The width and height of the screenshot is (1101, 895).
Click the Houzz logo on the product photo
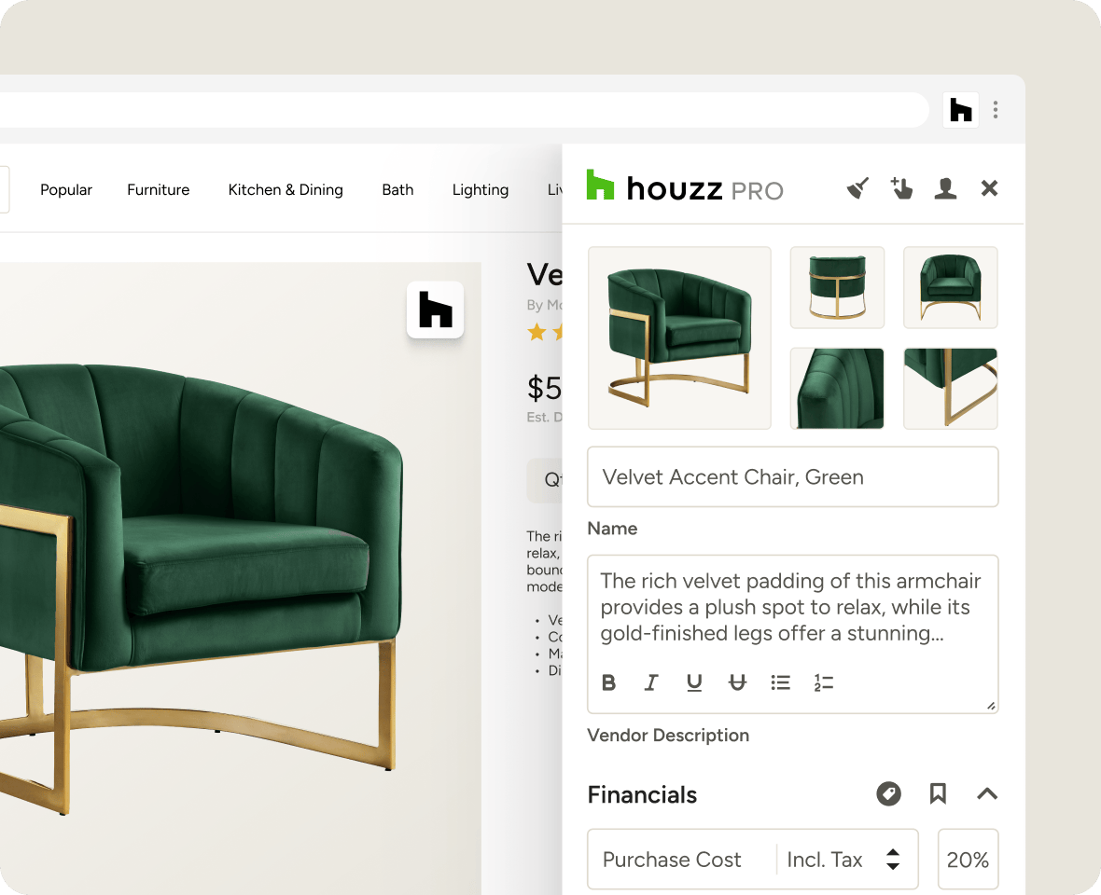(435, 310)
